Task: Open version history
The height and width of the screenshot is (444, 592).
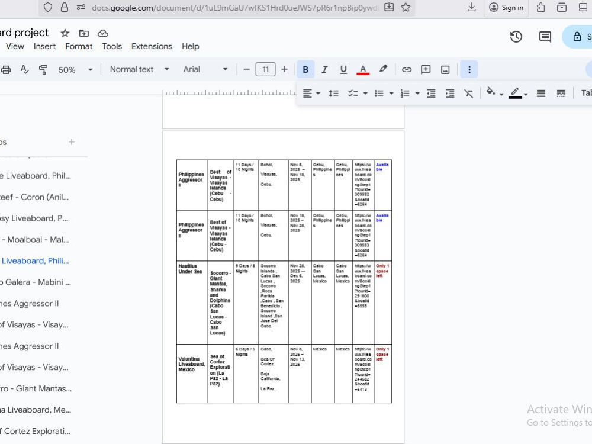Action: tap(516, 37)
